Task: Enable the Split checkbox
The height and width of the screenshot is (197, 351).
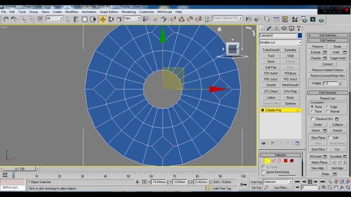Action: tap(330, 137)
